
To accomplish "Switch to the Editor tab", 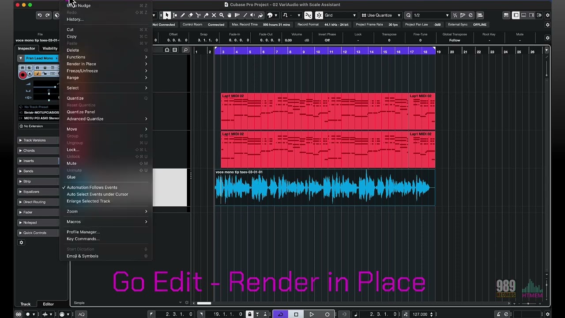I will pos(48,304).
